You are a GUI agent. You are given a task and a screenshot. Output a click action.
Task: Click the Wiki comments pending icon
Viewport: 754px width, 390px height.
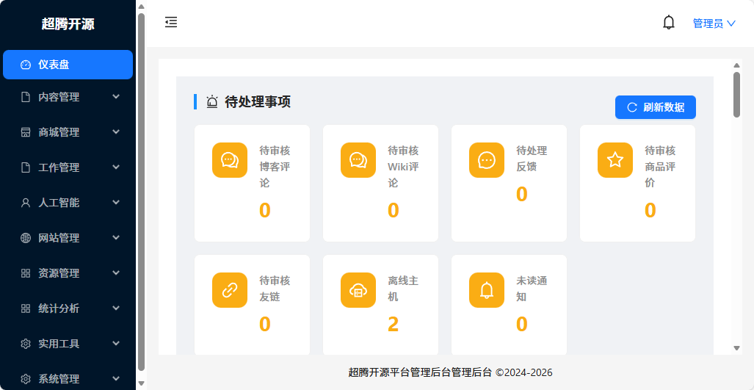click(358, 160)
